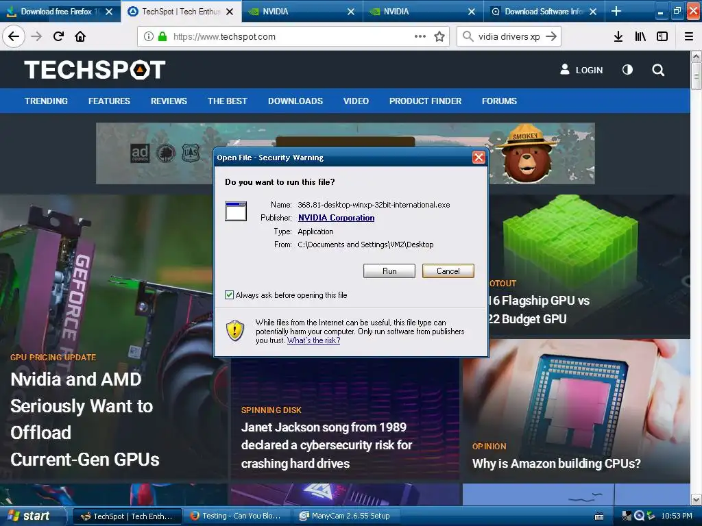Click the Smokey Bear ad banner

346,153
